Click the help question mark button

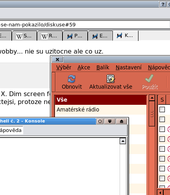pyautogui.click(x=163, y=4)
